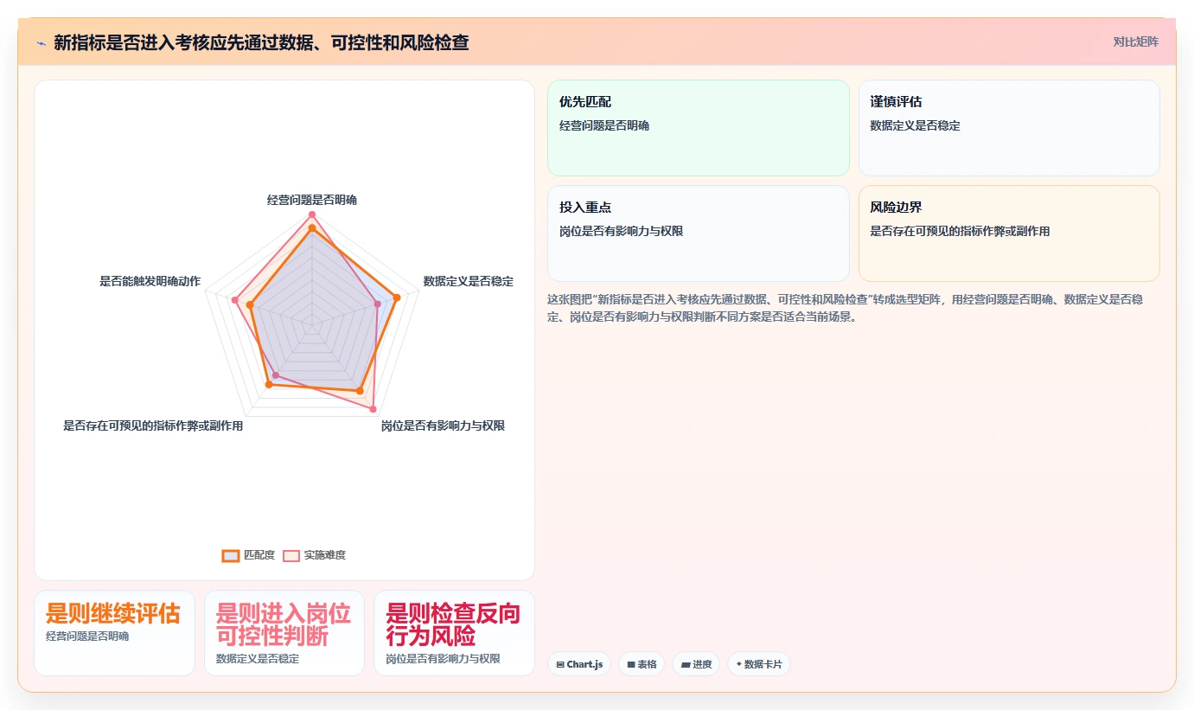The image size is (1194, 710).
Task: Click the pink 实施难度 legend color box
Action: [x=291, y=555]
